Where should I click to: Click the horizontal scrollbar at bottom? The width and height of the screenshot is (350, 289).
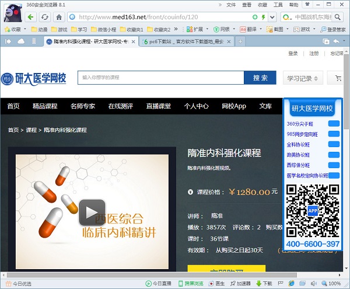[152, 275]
